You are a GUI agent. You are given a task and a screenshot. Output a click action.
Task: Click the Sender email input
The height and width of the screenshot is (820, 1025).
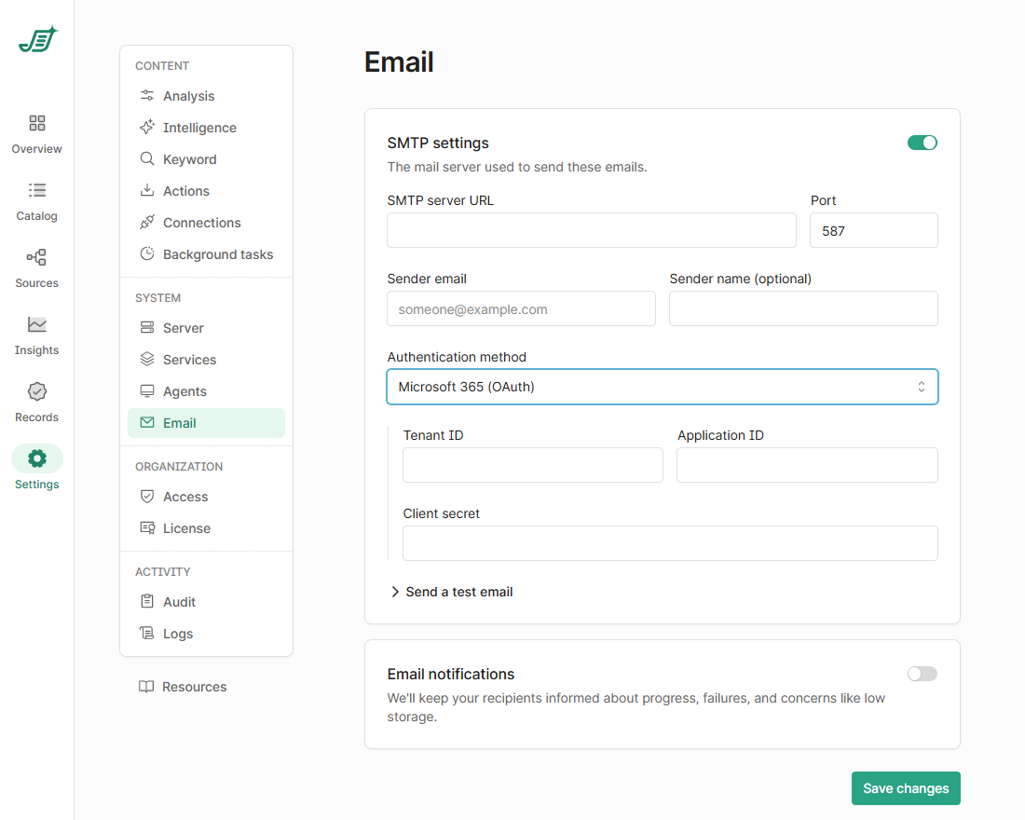coord(521,308)
